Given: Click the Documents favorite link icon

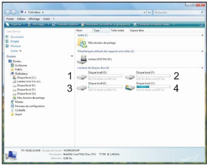Looking at the screenshot, I should click(x=8, y=37).
